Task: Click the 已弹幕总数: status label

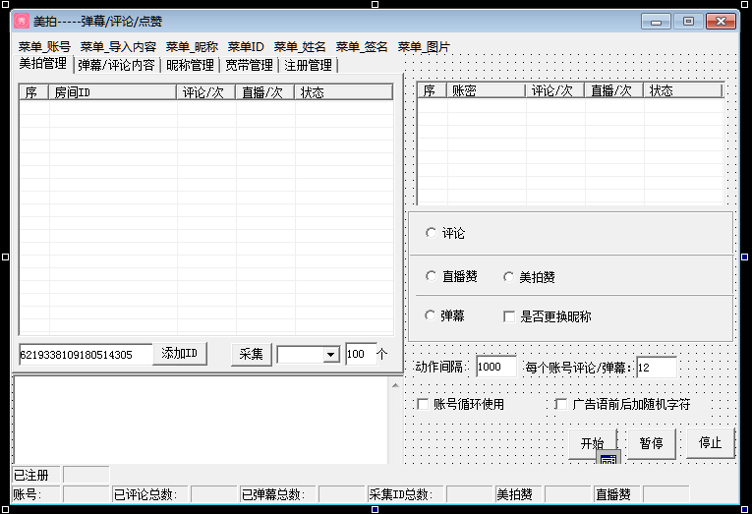Action: coord(277,494)
